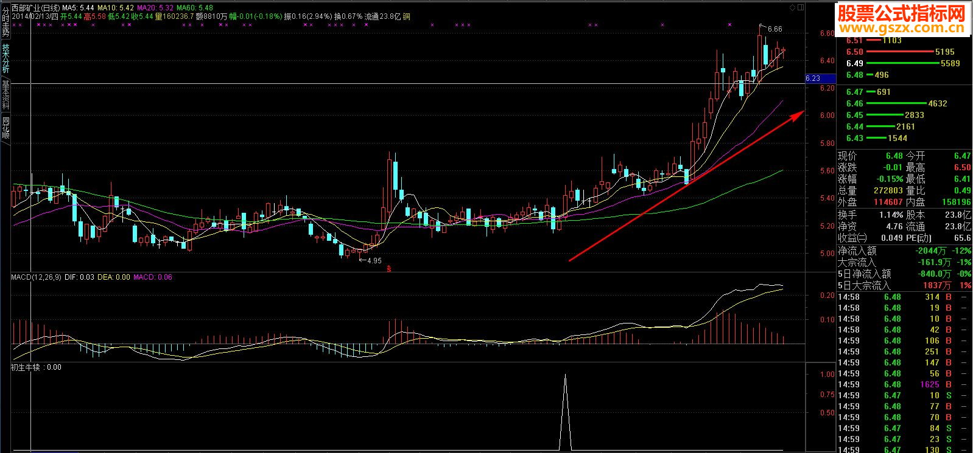This screenshot has height=453, width=973.
Task: Click the 西部矿业(日线) chart title
Action: [x=35, y=8]
